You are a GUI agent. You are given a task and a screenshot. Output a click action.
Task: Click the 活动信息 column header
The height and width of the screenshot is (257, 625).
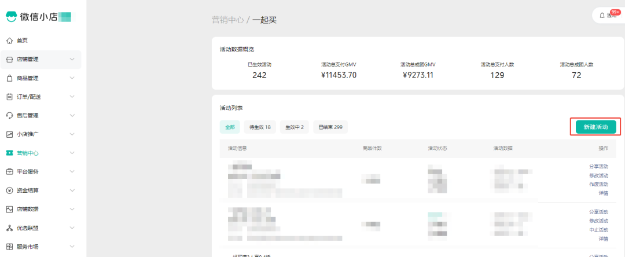237,148
